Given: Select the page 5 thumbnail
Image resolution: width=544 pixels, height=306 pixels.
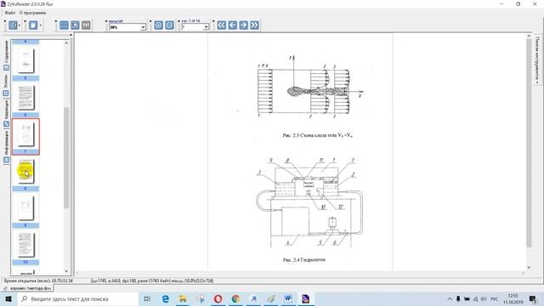Looking at the screenshot, I should (25, 61).
